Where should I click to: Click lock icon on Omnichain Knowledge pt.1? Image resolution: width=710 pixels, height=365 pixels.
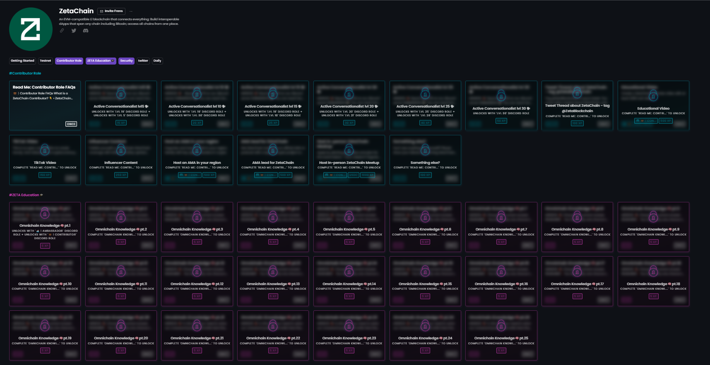[x=45, y=214]
